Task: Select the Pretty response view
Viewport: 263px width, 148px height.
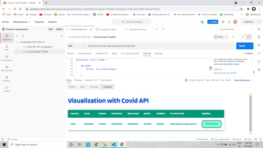Action: [x=72, y=87]
